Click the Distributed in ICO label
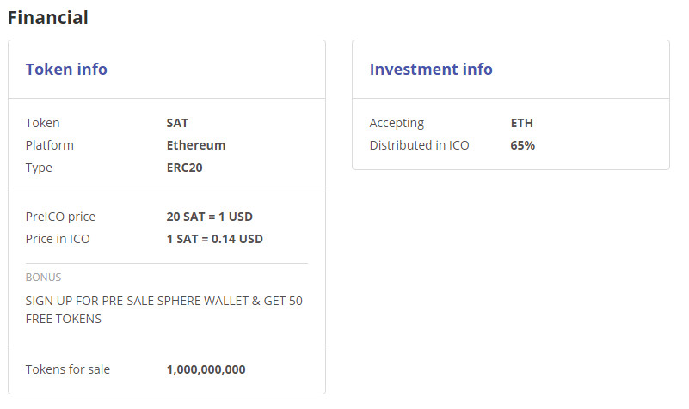 point(420,145)
